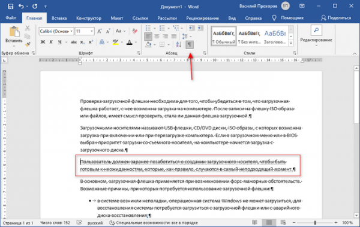Toggle bold (Ж) formatting

pyautogui.click(x=43, y=42)
